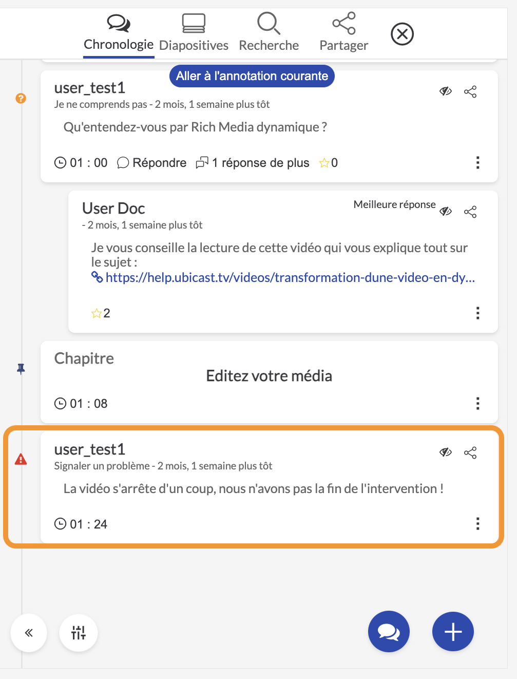Collapse the panel with double chevron button
The image size is (517, 679).
[29, 632]
